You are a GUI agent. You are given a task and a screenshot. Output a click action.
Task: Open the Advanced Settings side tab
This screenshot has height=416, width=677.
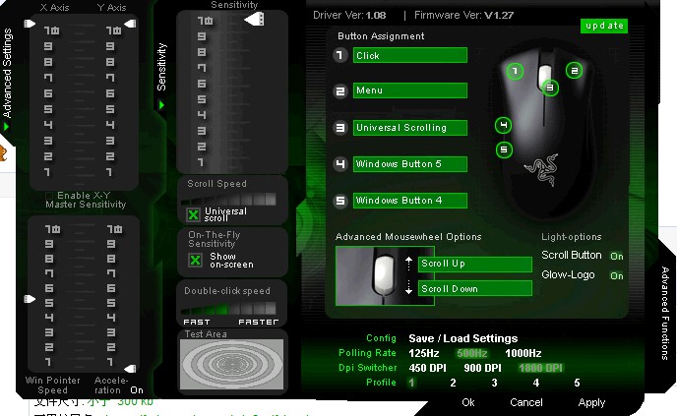[8, 67]
